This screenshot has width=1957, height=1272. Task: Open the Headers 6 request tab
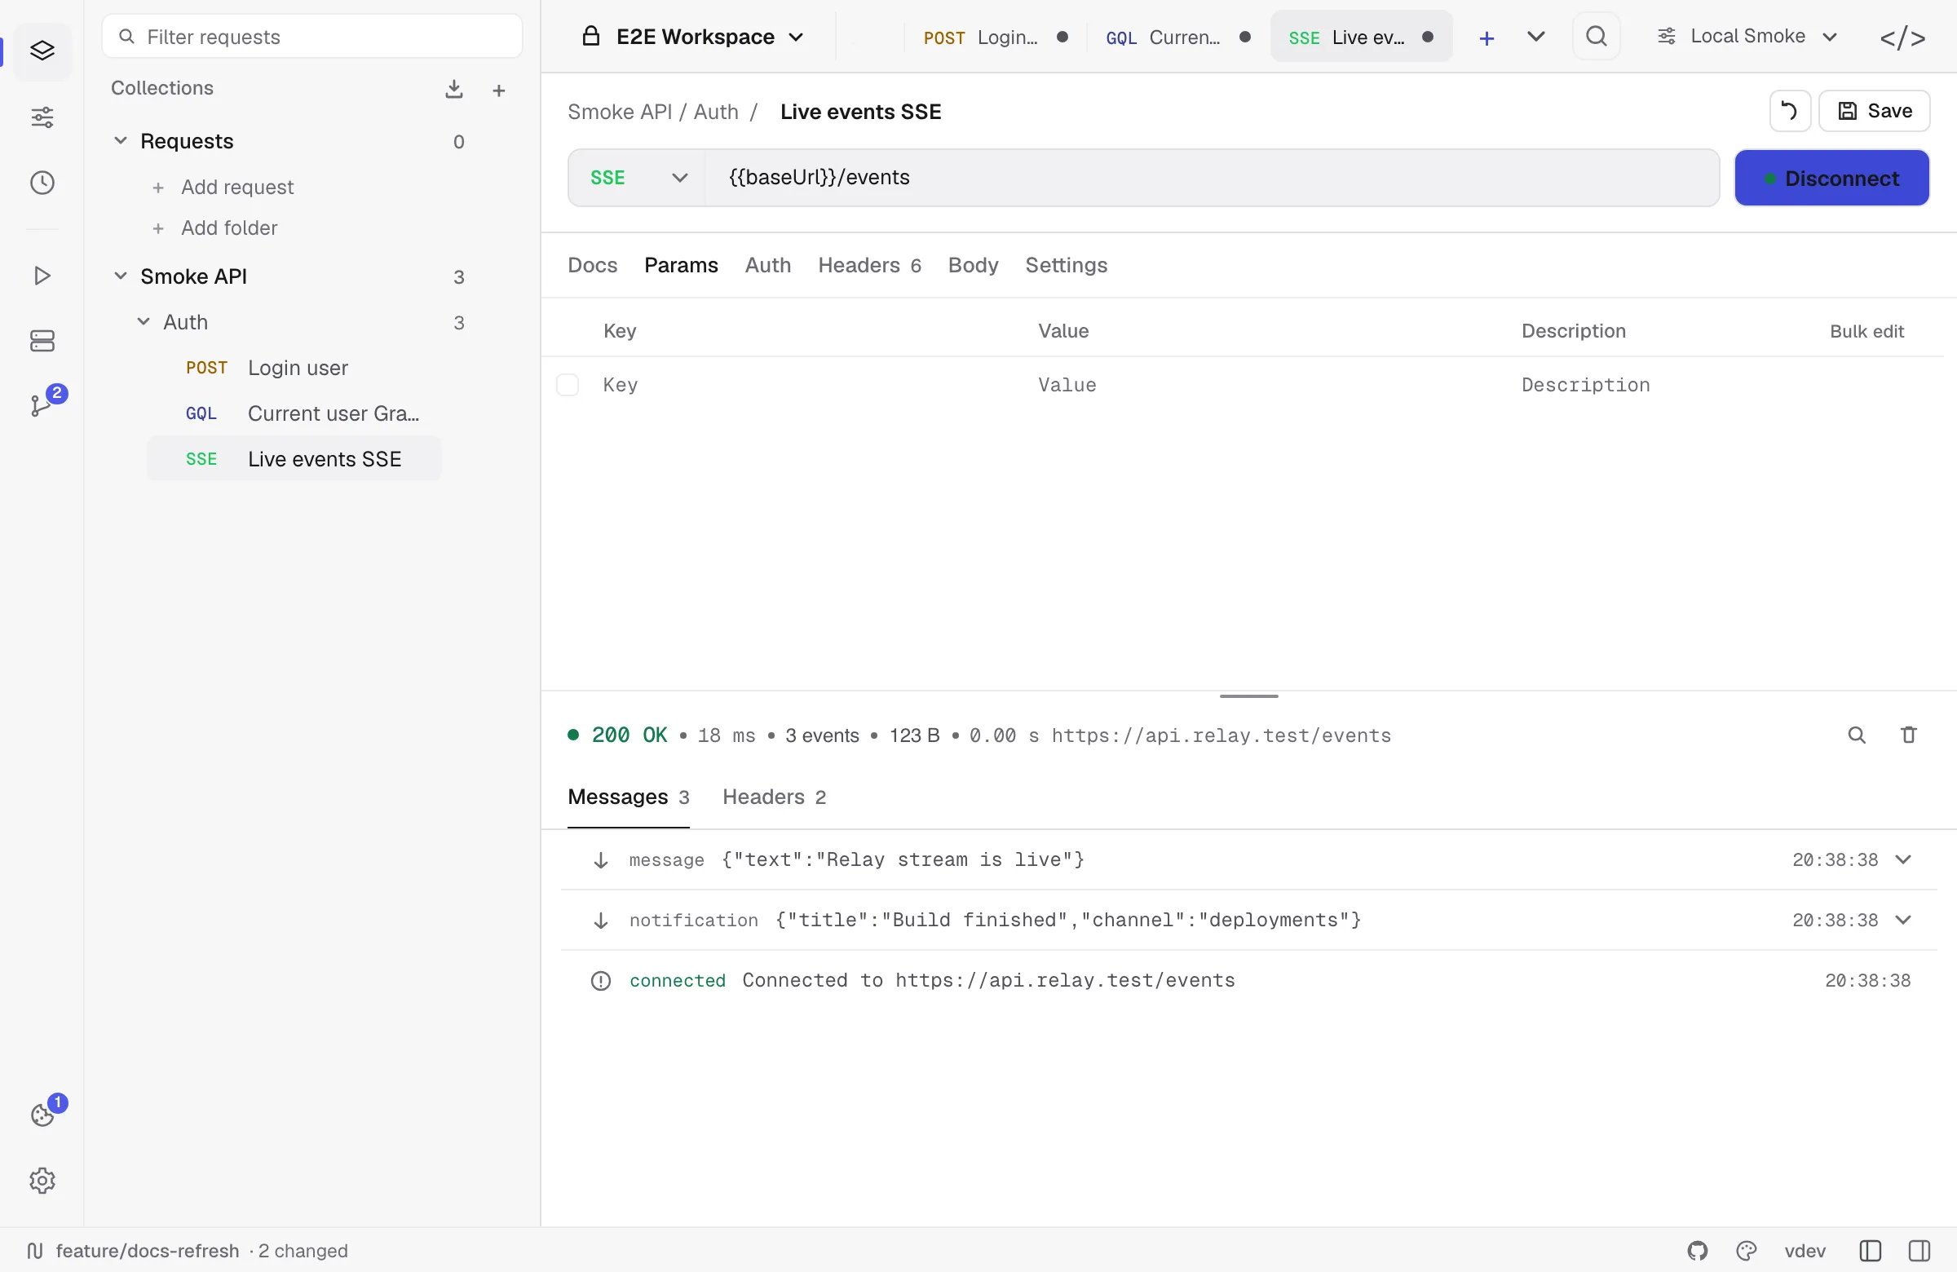click(869, 265)
